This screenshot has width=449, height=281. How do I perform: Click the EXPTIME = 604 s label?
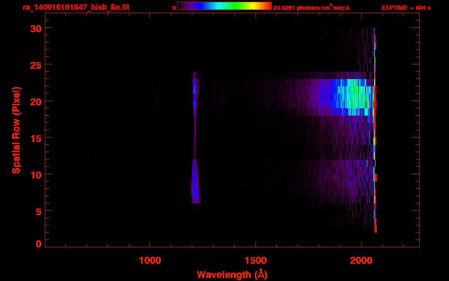pos(406,8)
